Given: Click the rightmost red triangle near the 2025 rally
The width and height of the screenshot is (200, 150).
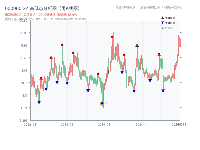Looking at the screenshot, I should coord(159,54).
